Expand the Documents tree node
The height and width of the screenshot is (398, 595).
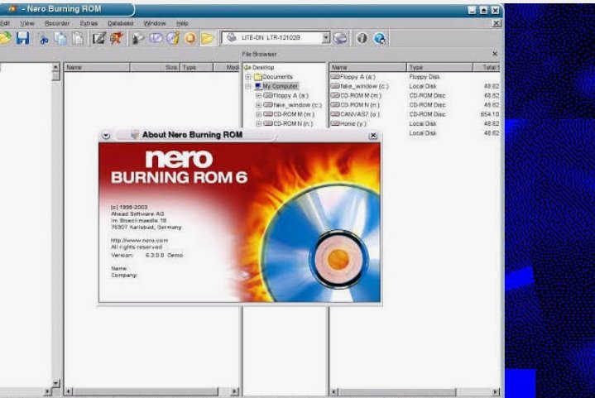click(248, 77)
